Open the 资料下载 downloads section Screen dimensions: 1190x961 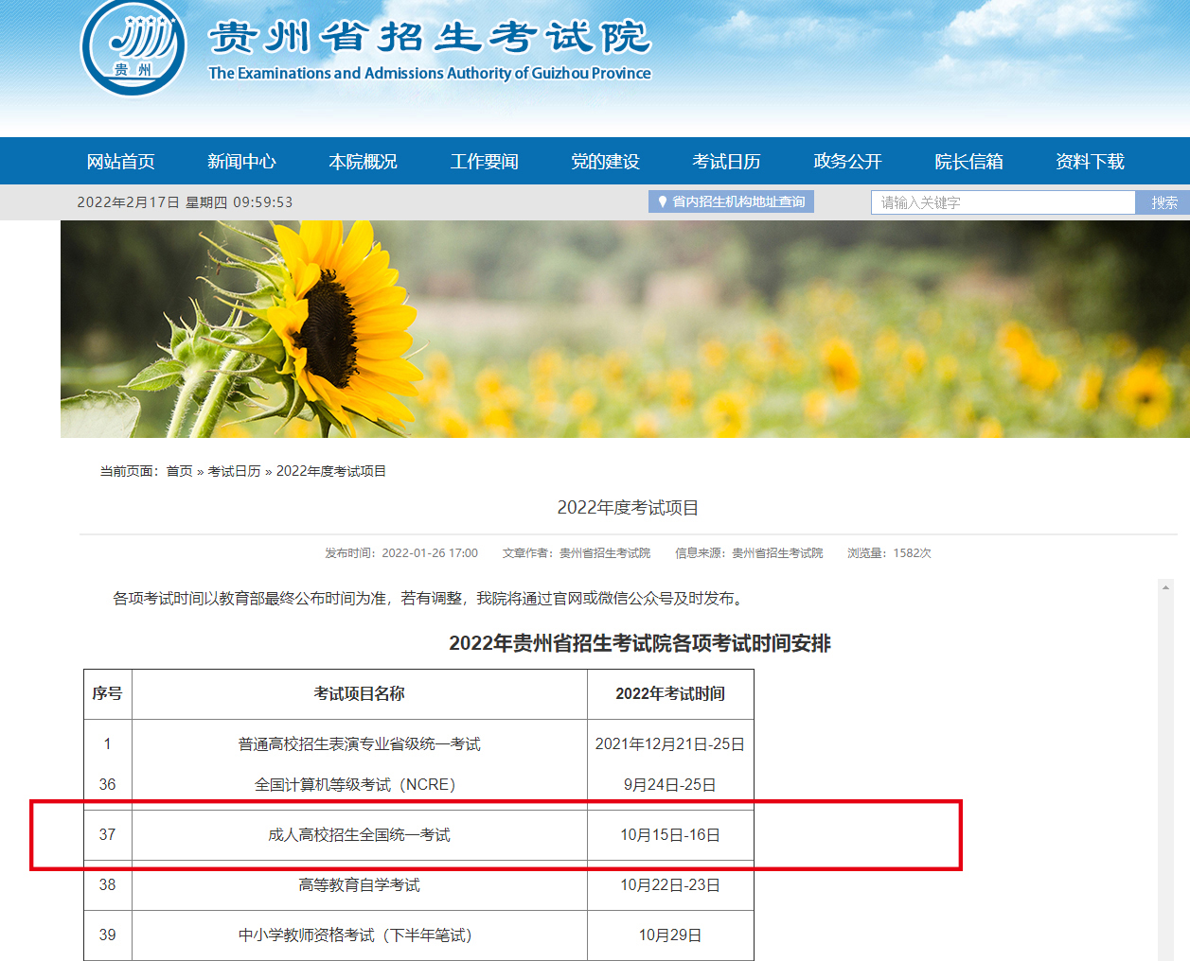(1089, 161)
